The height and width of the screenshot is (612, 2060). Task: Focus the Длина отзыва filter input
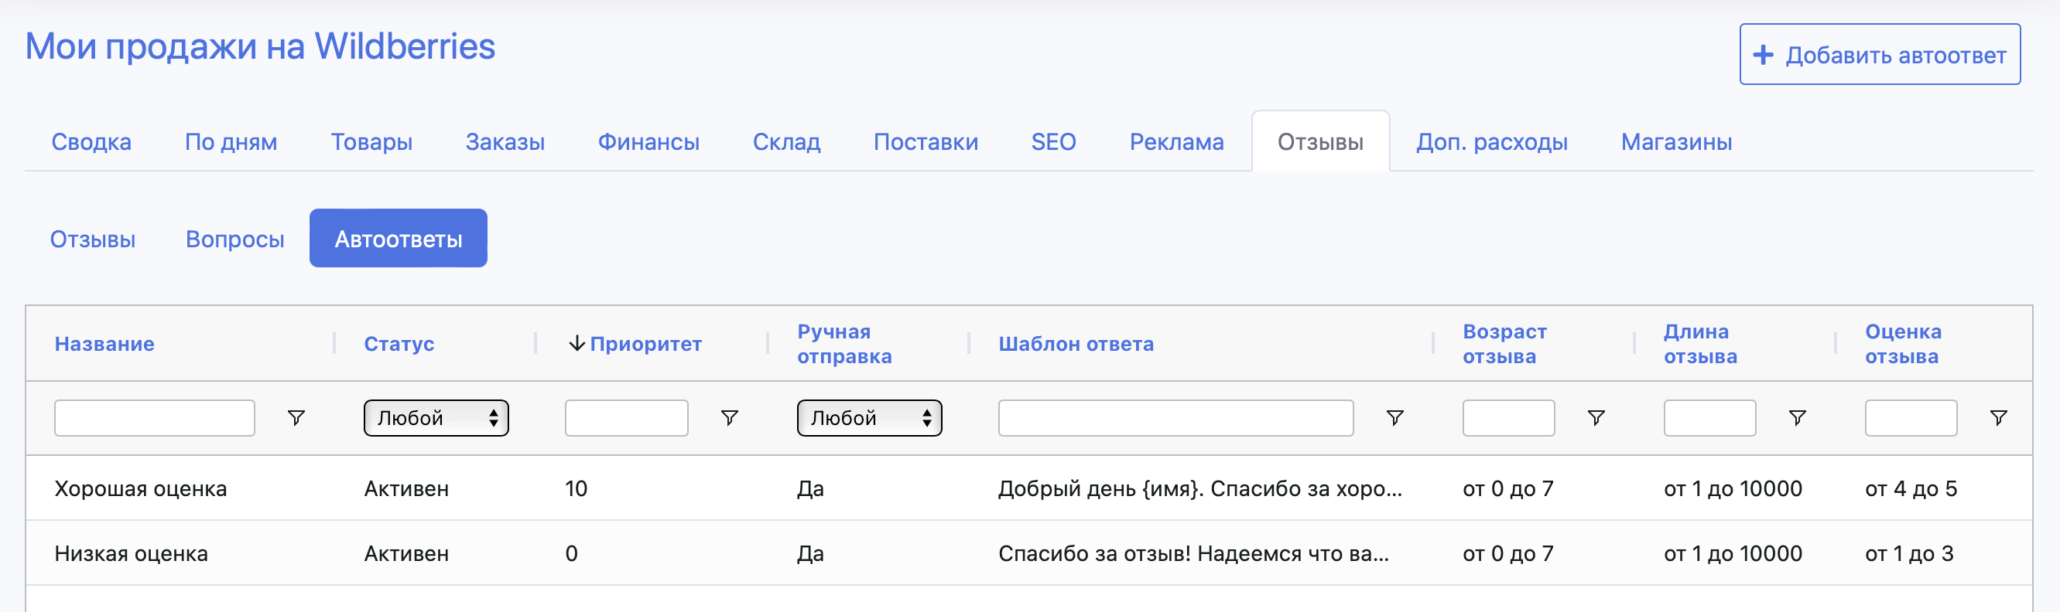click(x=1709, y=418)
